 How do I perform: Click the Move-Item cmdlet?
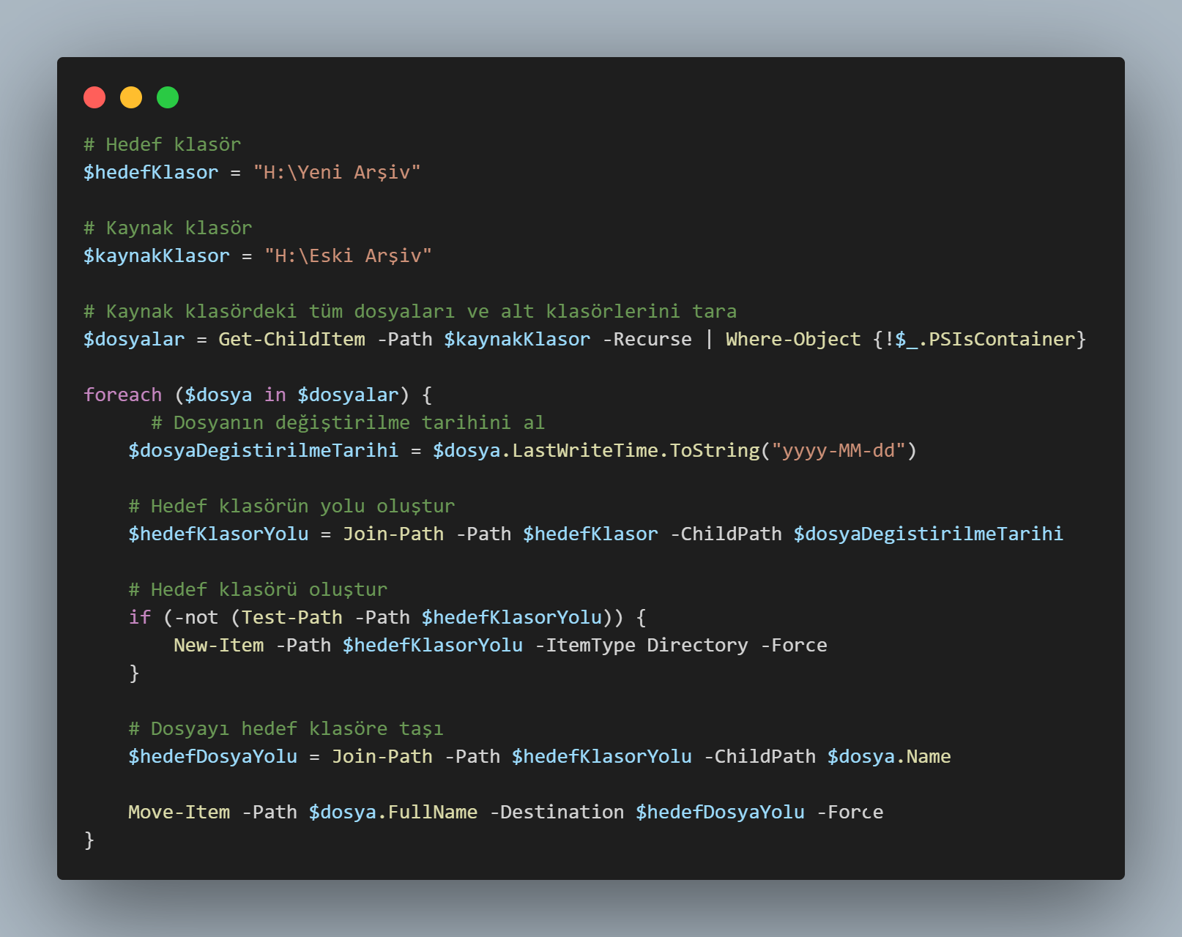179,812
